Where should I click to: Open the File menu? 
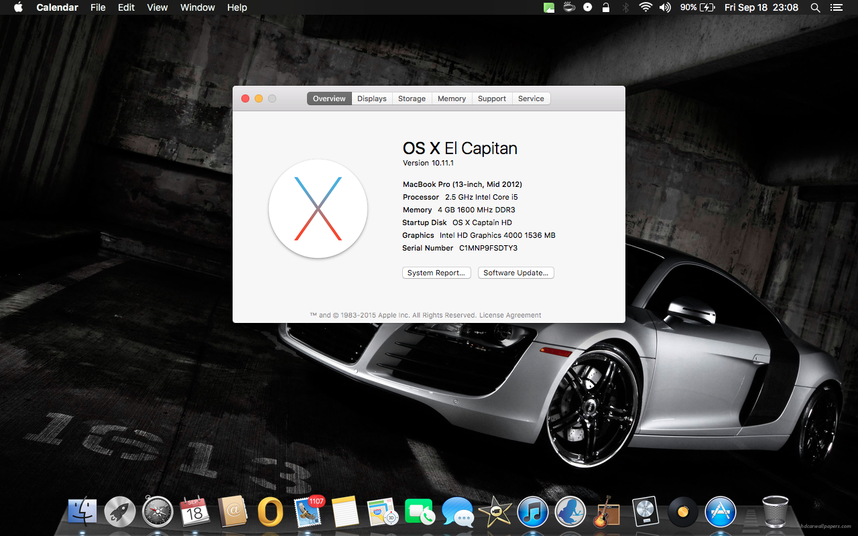pos(98,7)
